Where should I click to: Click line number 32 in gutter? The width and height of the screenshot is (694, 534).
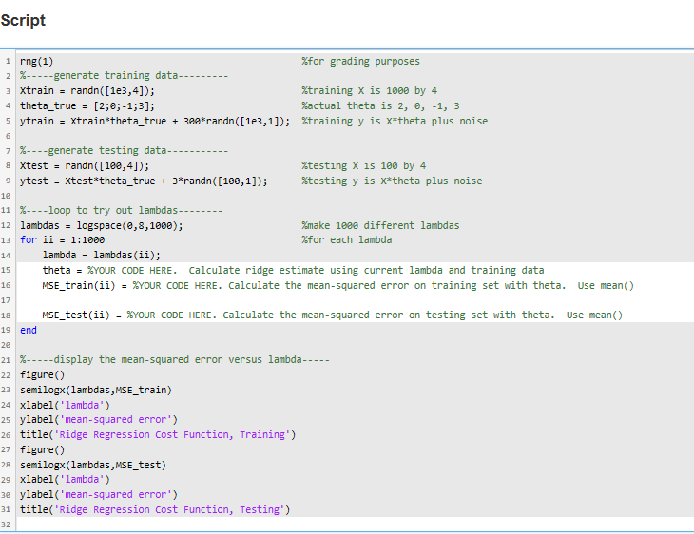(6, 524)
